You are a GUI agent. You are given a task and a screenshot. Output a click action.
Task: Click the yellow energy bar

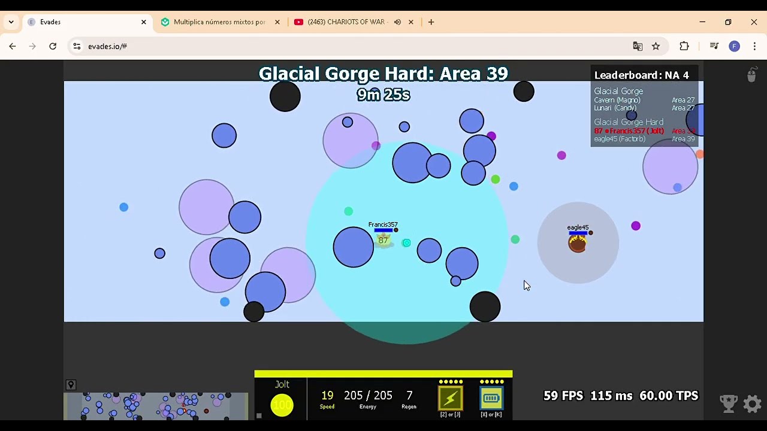tap(383, 374)
